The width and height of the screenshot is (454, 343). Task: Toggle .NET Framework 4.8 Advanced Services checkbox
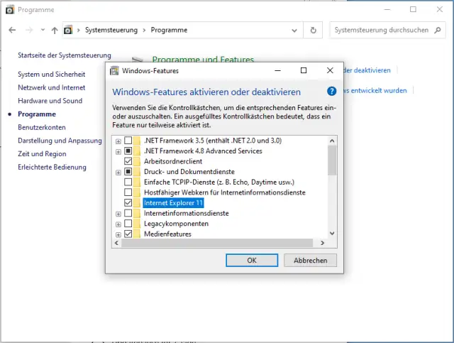(128, 151)
